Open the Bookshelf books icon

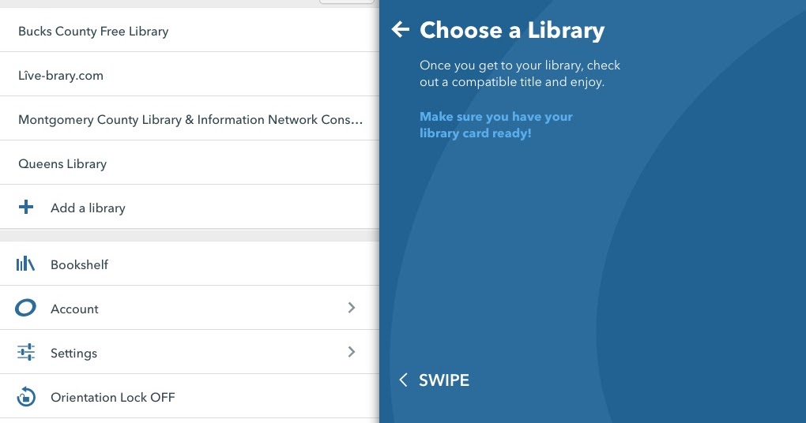click(x=26, y=264)
